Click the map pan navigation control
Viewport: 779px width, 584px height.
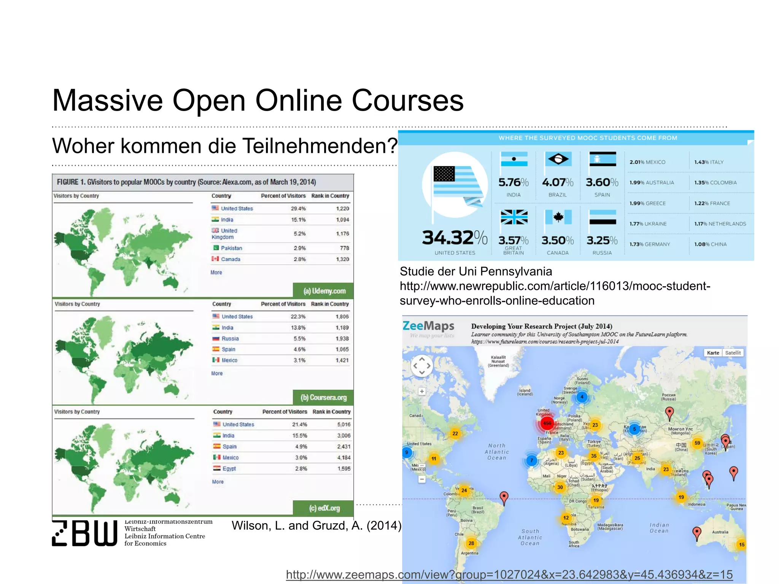point(422,366)
